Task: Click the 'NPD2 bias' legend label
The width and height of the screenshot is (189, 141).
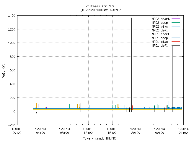Action: pyautogui.click(x=160, y=26)
